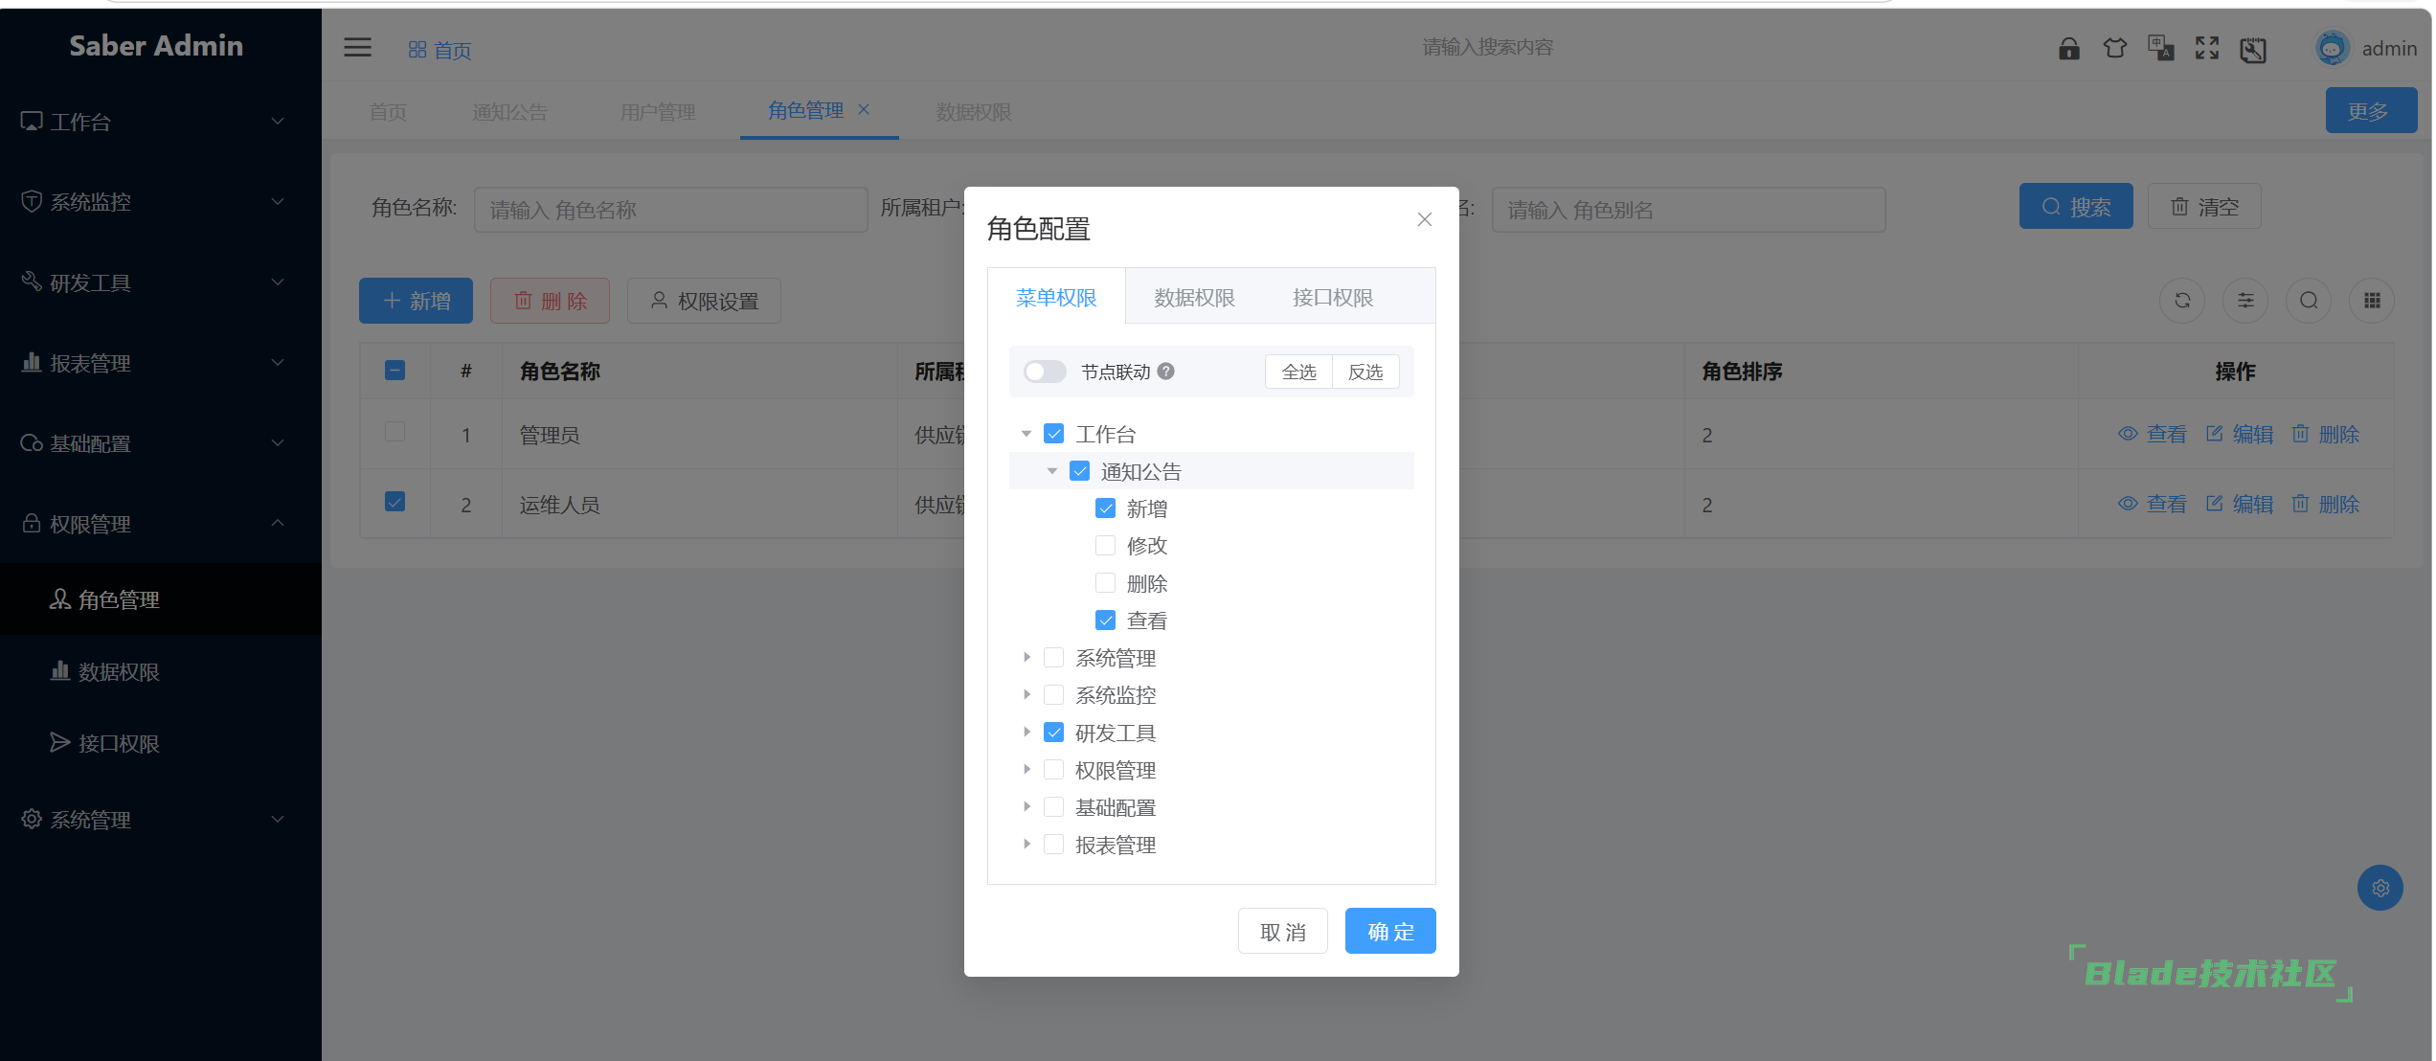Collapse the 通知公告 tree node

pyautogui.click(x=1052, y=471)
